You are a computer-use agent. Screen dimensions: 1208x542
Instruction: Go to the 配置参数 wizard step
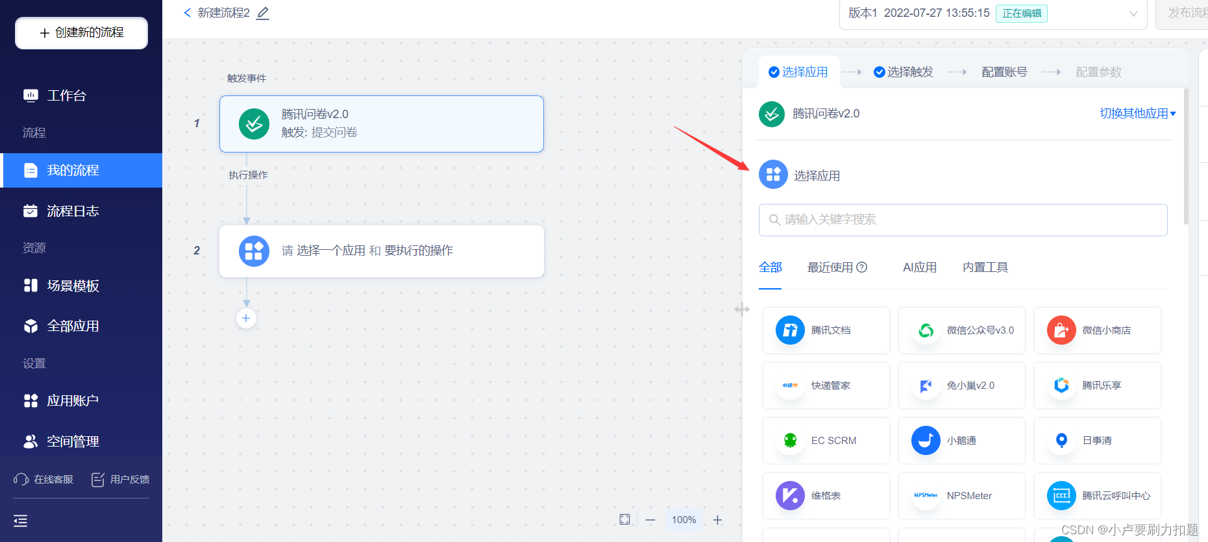coord(1098,72)
